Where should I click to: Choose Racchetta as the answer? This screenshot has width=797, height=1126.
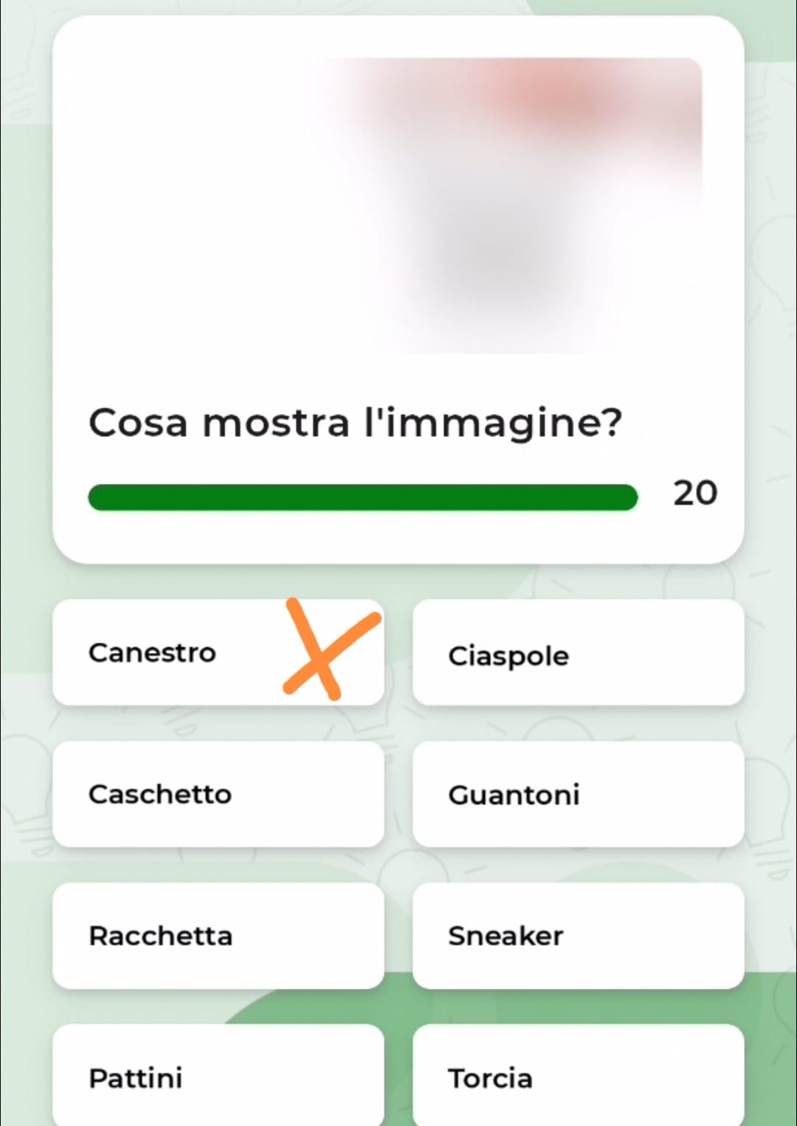click(x=218, y=936)
